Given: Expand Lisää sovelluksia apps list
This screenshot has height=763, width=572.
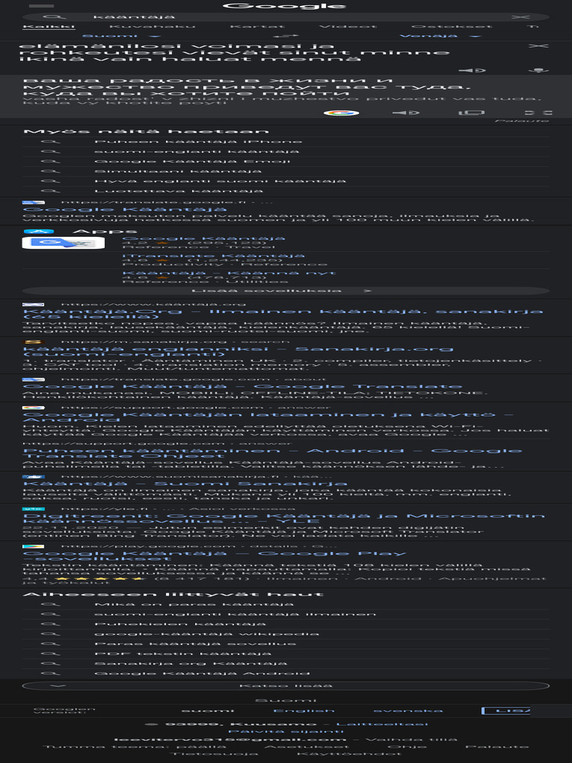Looking at the screenshot, I should tap(285, 291).
